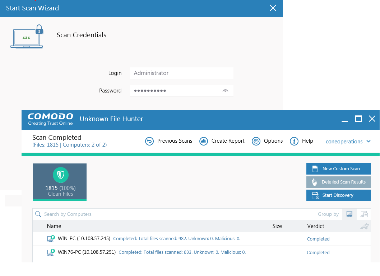Click the Options gear icon
Screen dimensions: 380x276
tap(256, 141)
